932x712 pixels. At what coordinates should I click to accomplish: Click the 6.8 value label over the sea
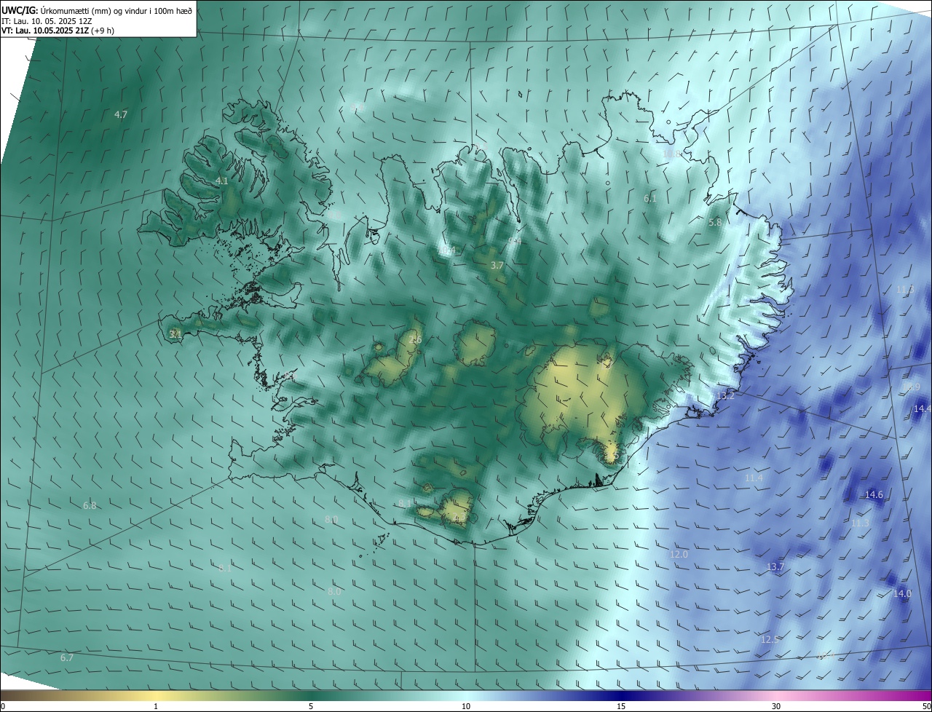(x=90, y=505)
